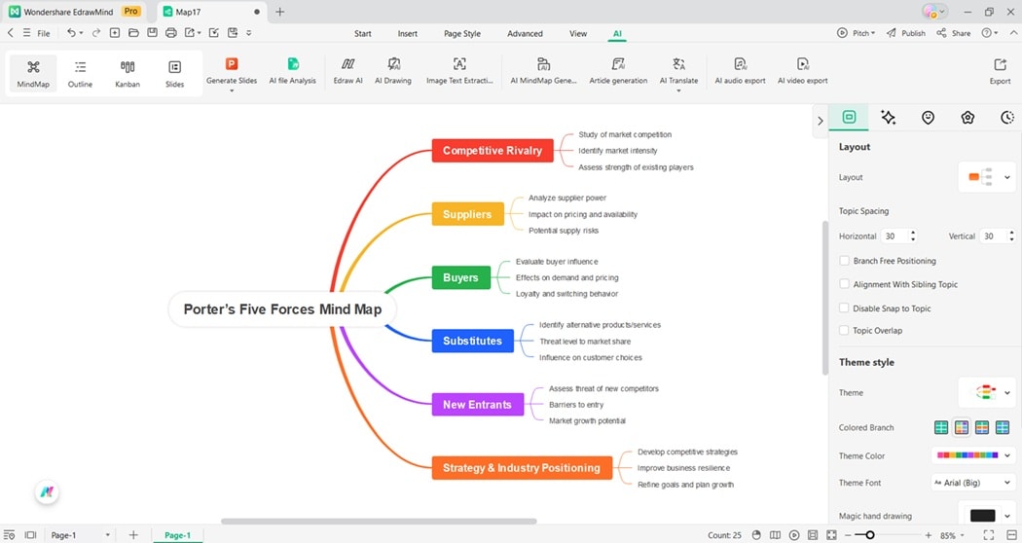Open the Start ribbon tab
The width and height of the screenshot is (1022, 543).
(363, 34)
